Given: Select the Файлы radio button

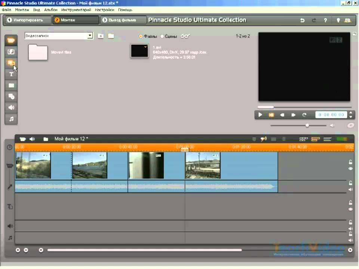Looking at the screenshot, I should [x=141, y=36].
